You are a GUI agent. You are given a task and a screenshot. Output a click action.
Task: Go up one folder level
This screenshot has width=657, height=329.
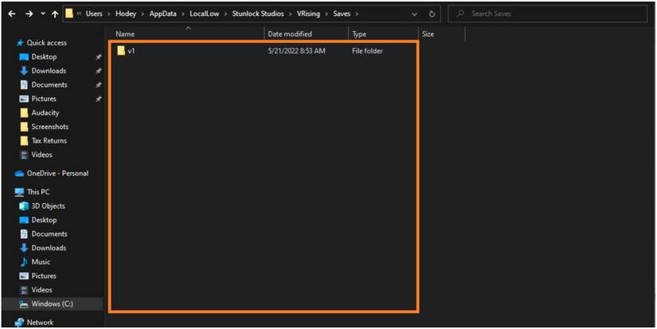pos(55,14)
